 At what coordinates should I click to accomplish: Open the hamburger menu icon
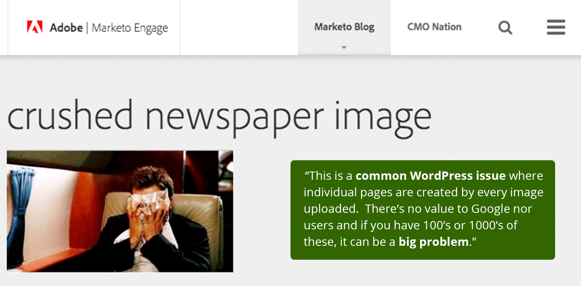556,27
